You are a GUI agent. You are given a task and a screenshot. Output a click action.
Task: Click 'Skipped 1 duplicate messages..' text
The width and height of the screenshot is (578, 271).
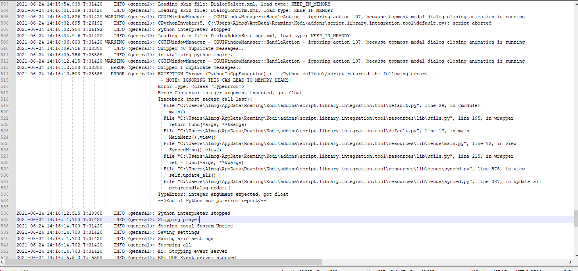click(x=200, y=68)
